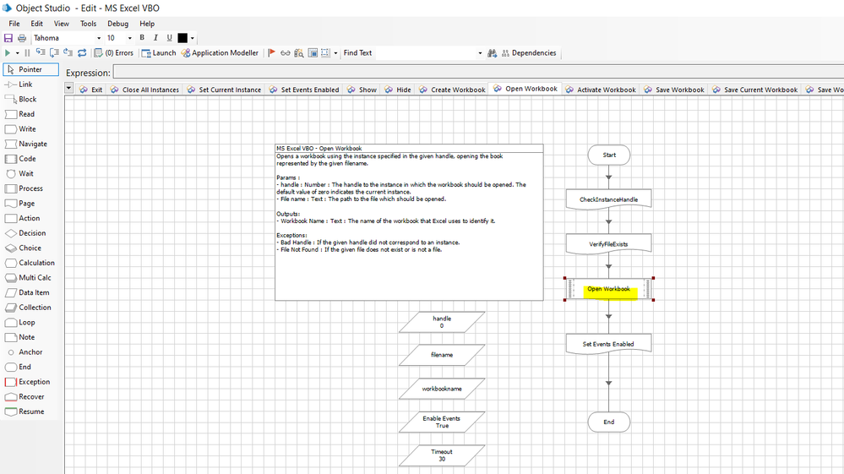Toggle italic formatting
This screenshot has width=844, height=474.
155,38
